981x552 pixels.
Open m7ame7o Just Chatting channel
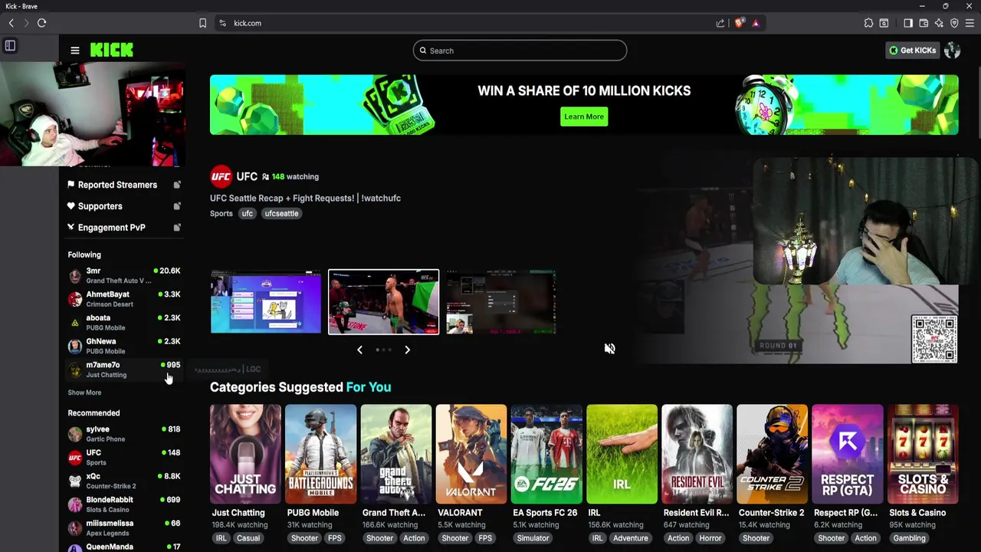point(123,370)
